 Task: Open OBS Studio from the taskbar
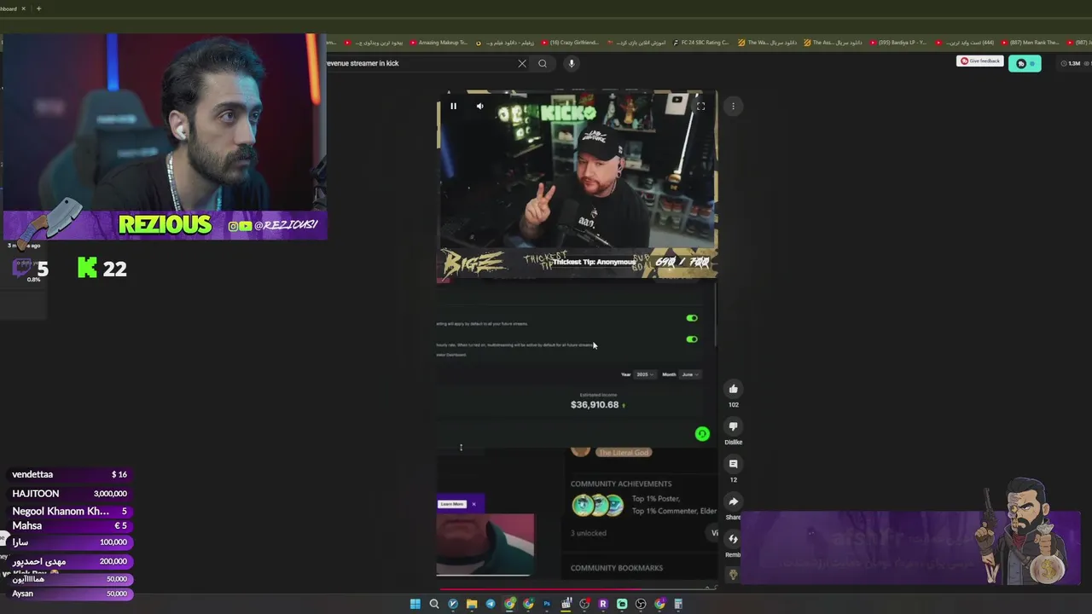641,604
